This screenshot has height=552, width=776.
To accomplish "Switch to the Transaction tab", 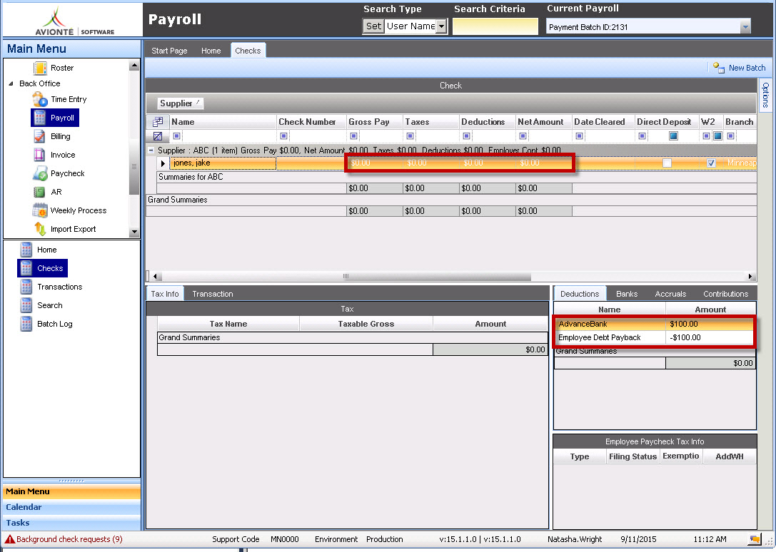I will (x=213, y=294).
